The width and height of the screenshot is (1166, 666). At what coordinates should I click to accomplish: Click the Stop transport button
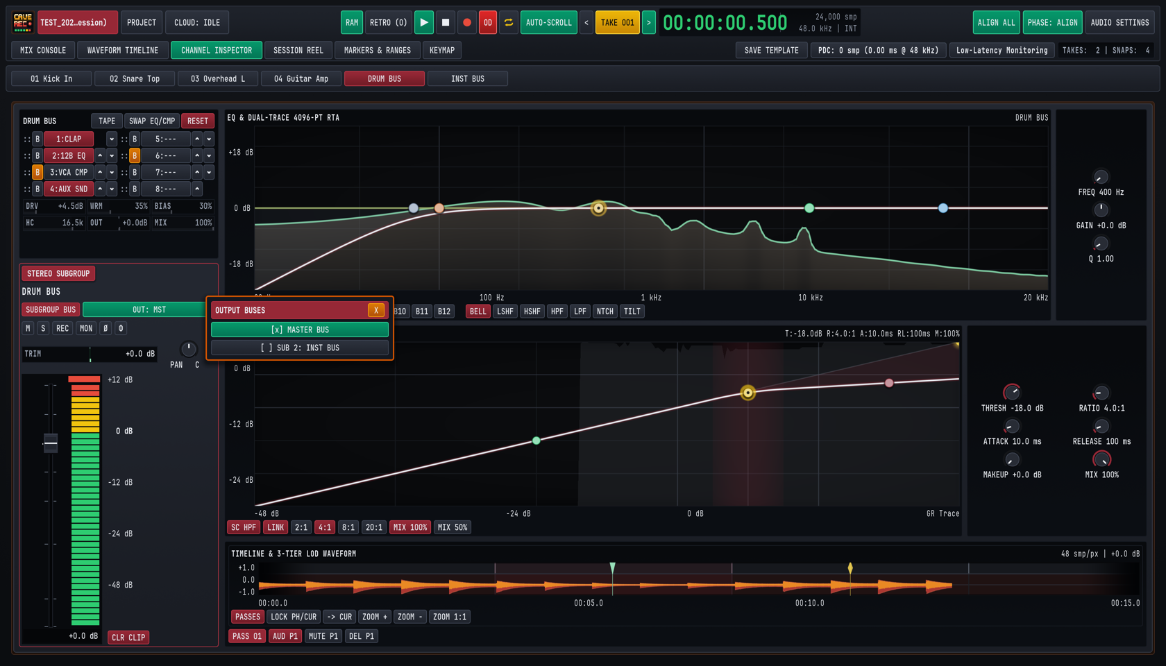[446, 22]
